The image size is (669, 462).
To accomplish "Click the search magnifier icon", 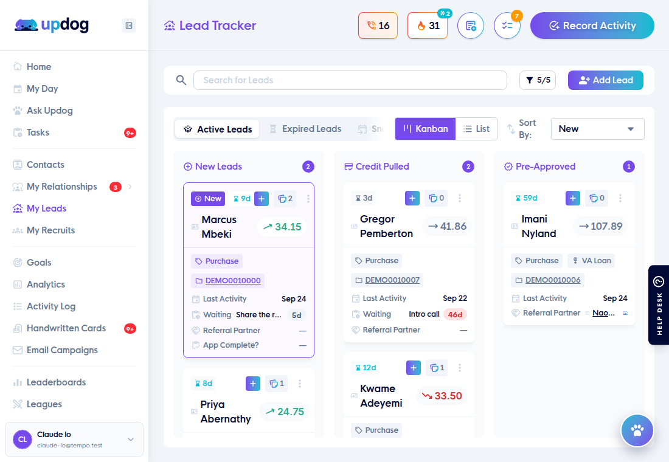I will pyautogui.click(x=181, y=80).
